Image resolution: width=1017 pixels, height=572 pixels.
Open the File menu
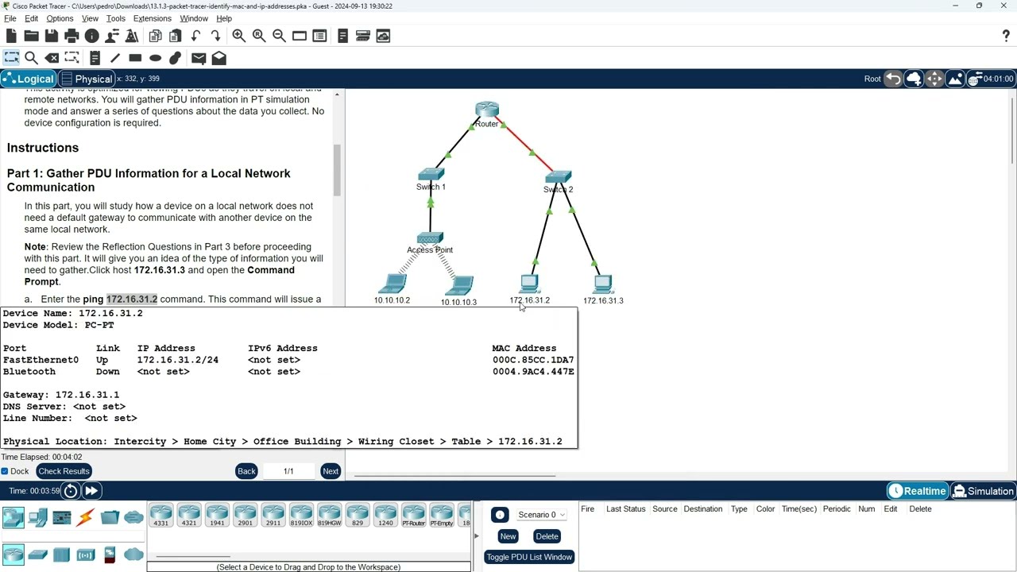click(x=10, y=18)
